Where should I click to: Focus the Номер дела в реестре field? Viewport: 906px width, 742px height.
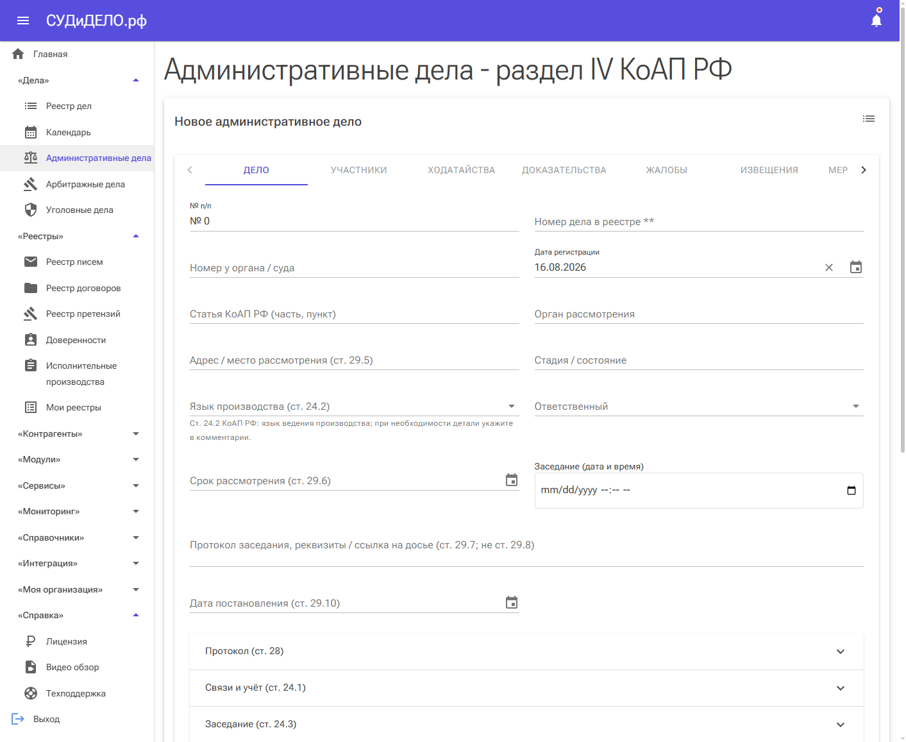699,221
